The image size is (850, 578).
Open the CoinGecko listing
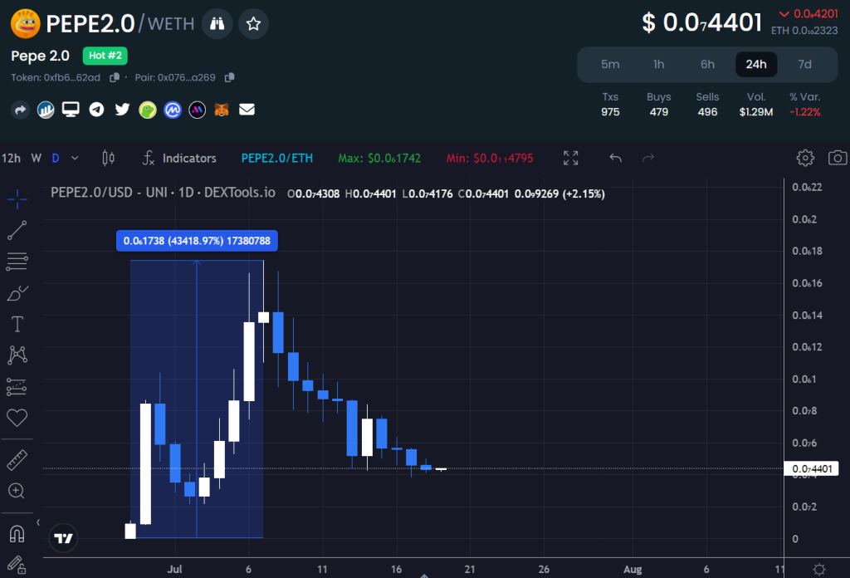pos(147,109)
